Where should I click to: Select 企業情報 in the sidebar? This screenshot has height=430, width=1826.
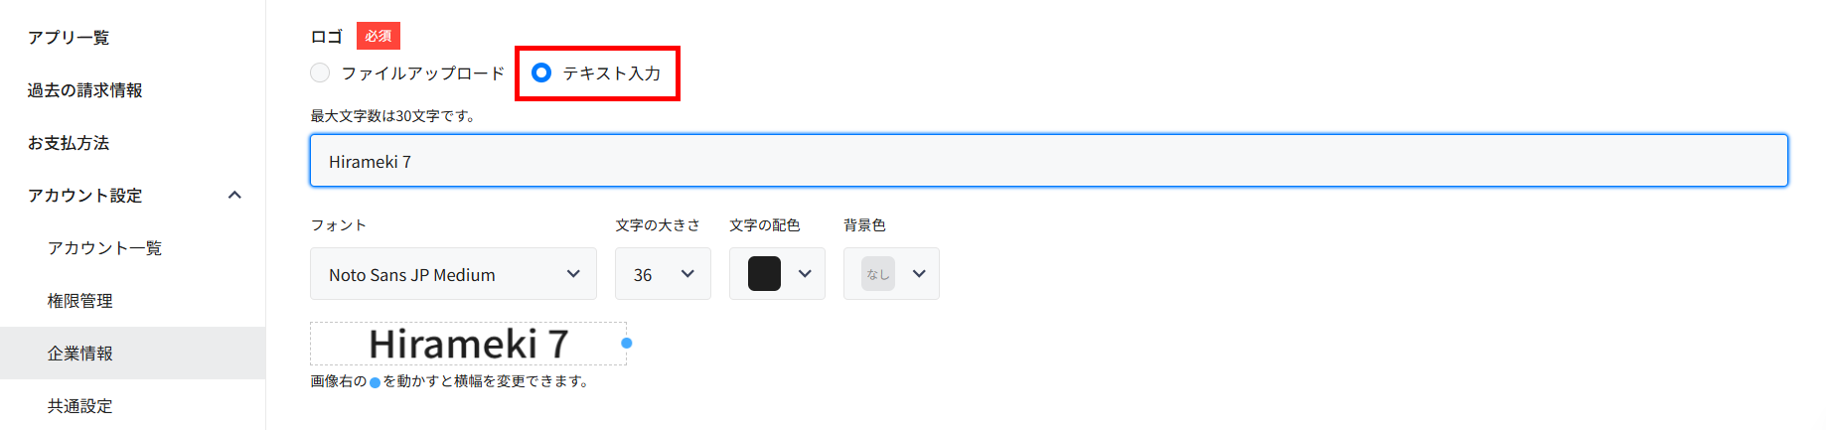80,354
